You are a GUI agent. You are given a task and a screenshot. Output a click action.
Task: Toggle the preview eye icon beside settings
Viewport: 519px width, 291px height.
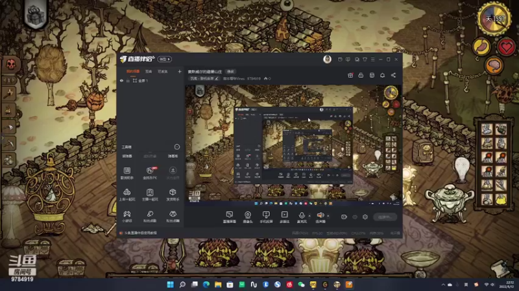tap(355, 217)
